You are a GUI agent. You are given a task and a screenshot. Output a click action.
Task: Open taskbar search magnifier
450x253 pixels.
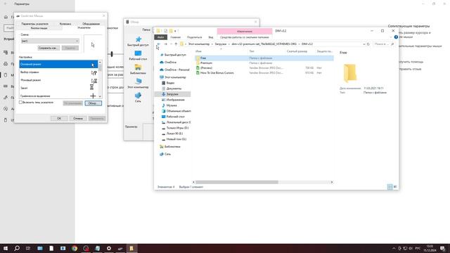pos(17,248)
